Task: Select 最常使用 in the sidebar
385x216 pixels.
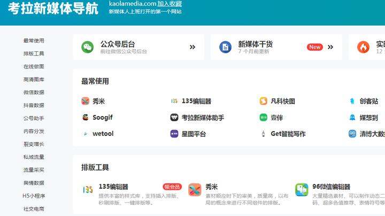Action: (34, 41)
